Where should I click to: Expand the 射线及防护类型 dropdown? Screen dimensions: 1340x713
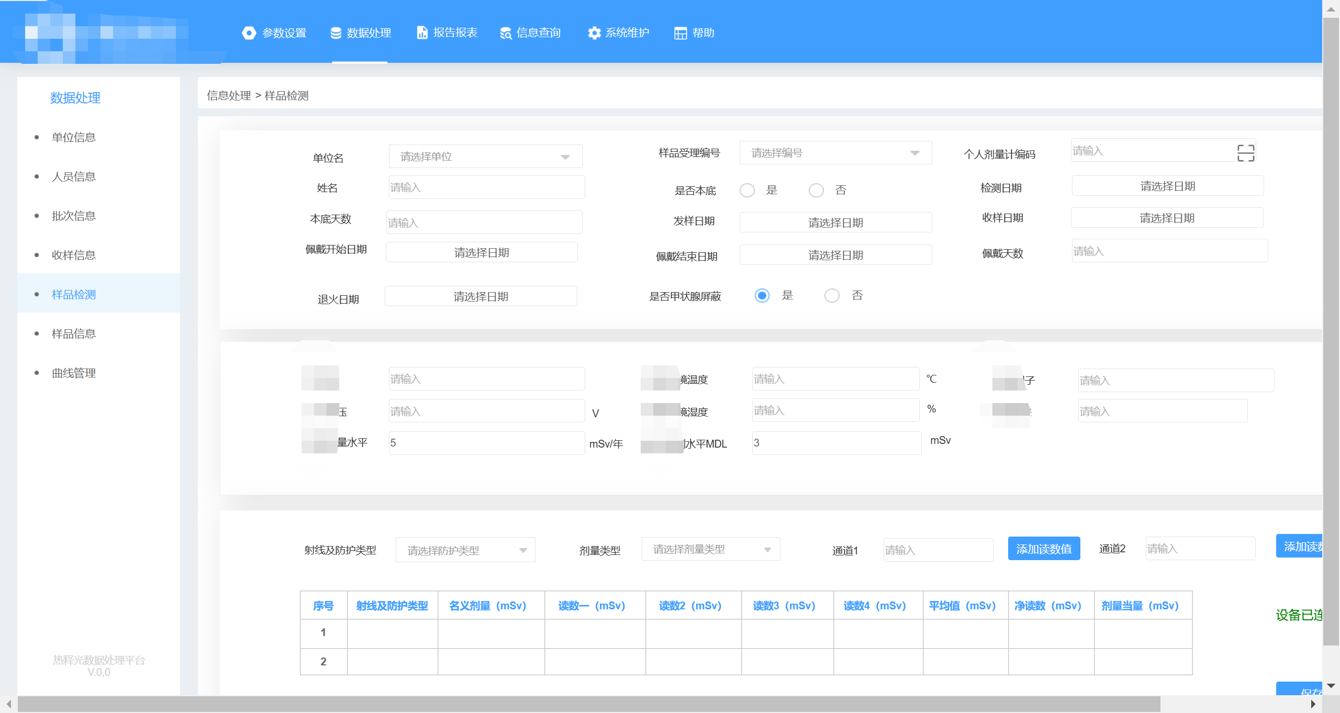coord(465,550)
